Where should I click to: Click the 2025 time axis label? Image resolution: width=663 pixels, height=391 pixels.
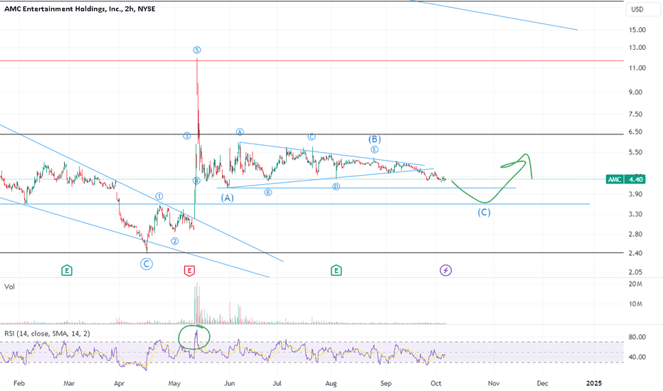click(x=594, y=383)
